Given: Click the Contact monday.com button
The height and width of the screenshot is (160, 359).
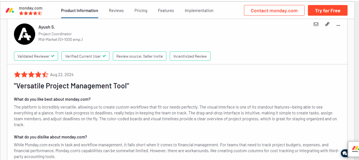Looking at the screenshot, I should click(274, 10).
